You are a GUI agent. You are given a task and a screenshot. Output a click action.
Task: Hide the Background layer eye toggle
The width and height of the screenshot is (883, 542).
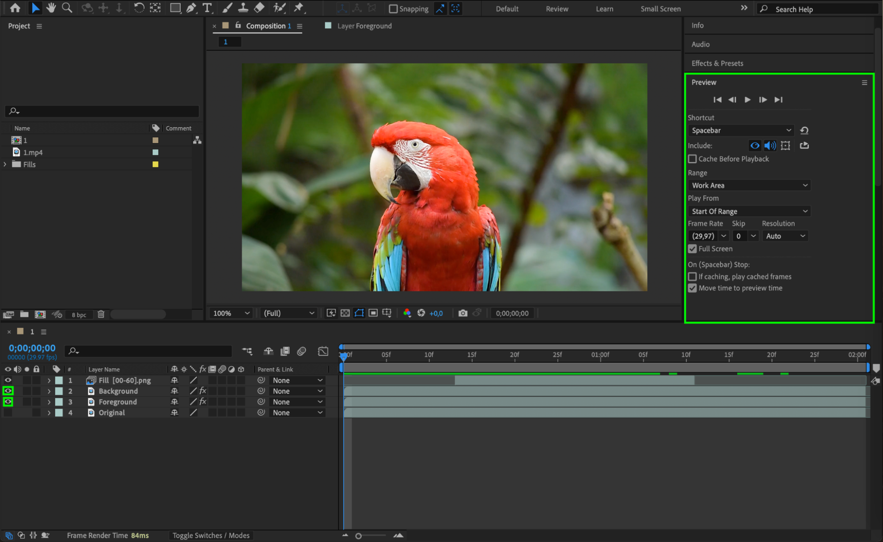[8, 391]
